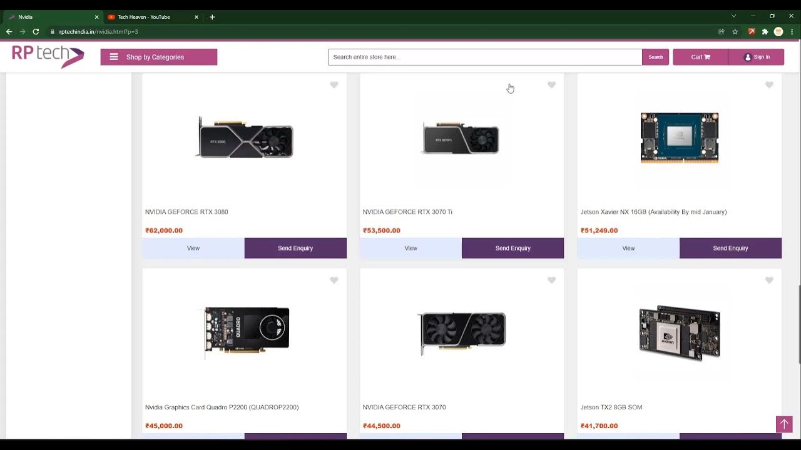Screen dimensions: 801x450
Task: Click heart icon on RTX 3070 Ti card
Action: point(551,85)
